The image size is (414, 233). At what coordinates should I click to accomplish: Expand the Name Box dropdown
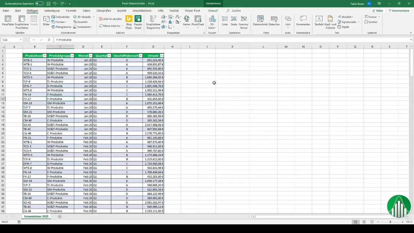coord(21,39)
